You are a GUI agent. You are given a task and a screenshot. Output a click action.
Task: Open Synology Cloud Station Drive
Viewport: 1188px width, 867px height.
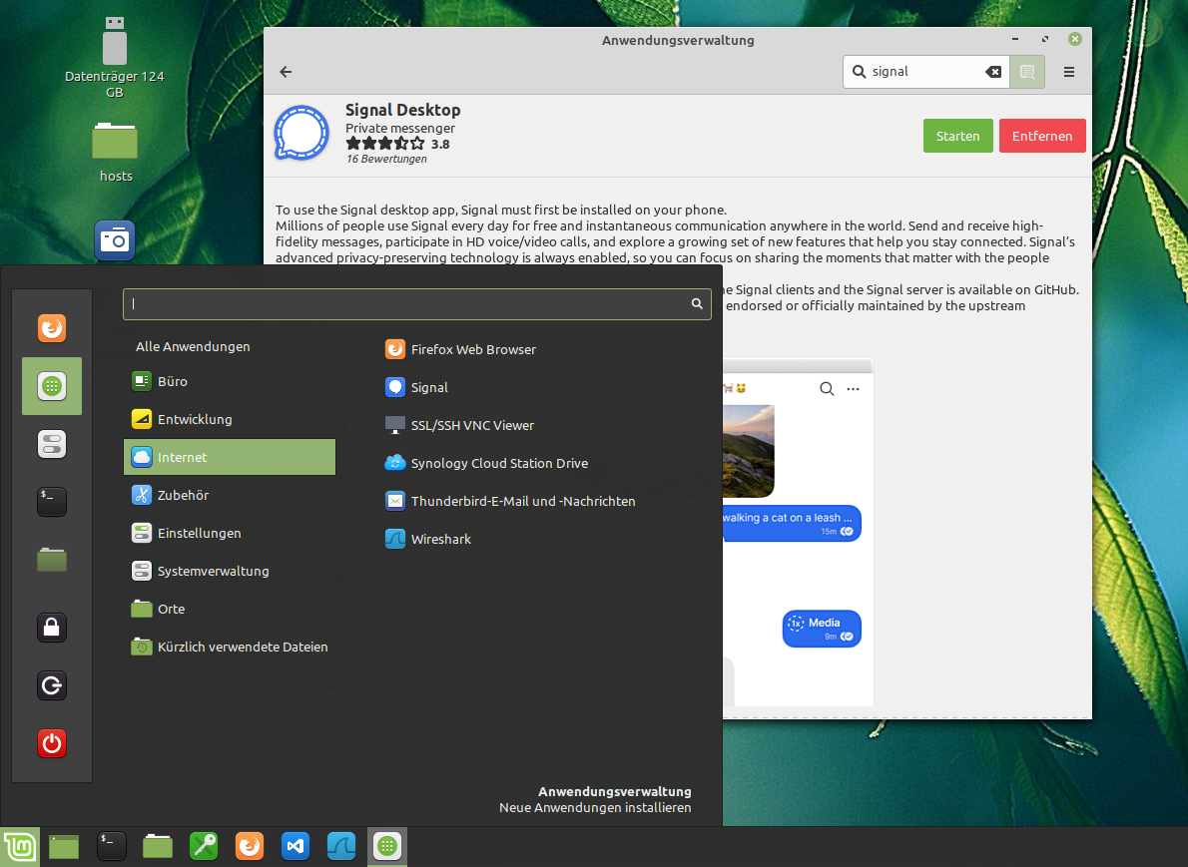coord(500,463)
